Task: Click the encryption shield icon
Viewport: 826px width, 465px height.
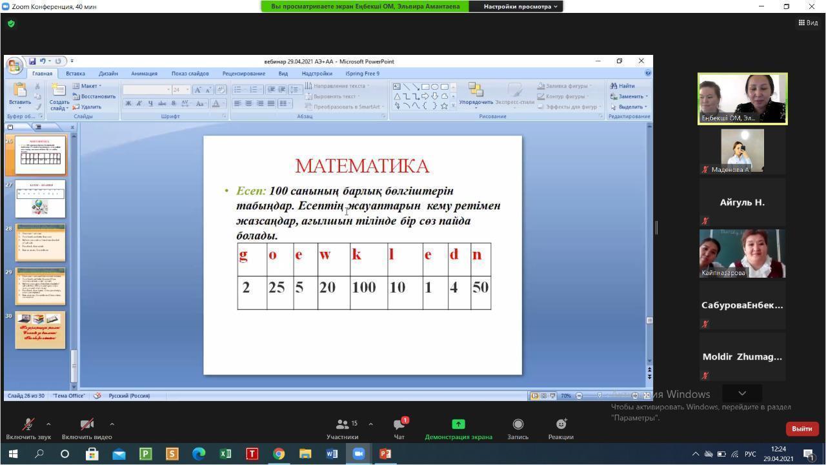Action: (11, 24)
